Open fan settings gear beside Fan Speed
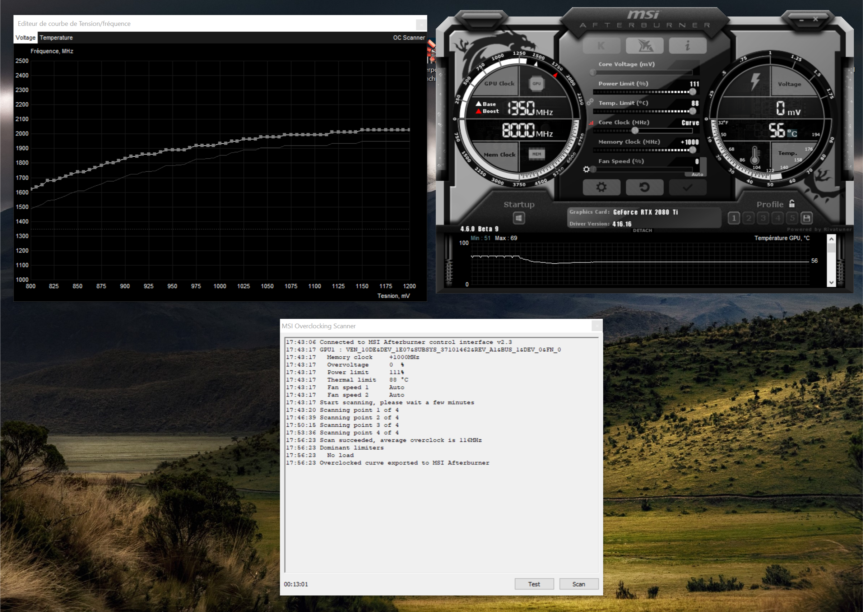Image resolution: width=863 pixels, height=612 pixels. 586,169
